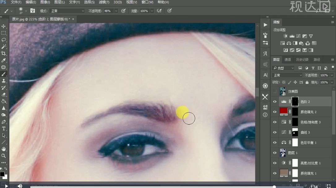Expand the layer fill 填充 dropdown arrow

(x=332, y=82)
